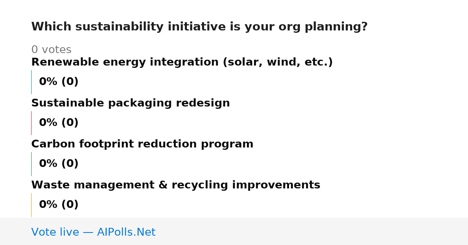
Task: Click the 0 votes total count
Action: (x=51, y=50)
